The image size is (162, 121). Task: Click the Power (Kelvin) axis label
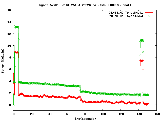pos(3,61)
